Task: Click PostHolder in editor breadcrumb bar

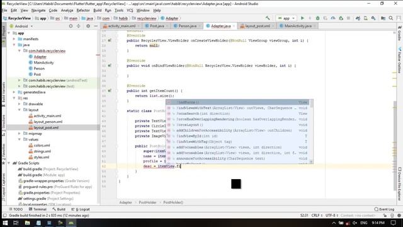Action: click(x=147, y=202)
